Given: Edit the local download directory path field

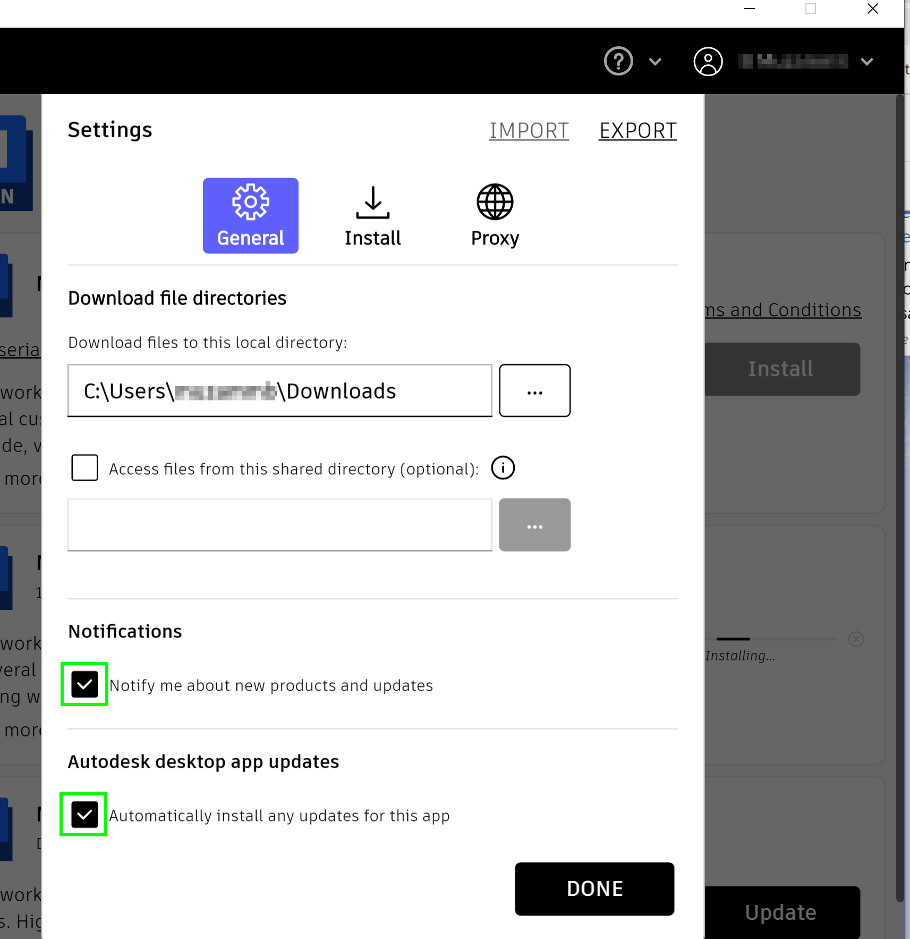Looking at the screenshot, I should [280, 391].
